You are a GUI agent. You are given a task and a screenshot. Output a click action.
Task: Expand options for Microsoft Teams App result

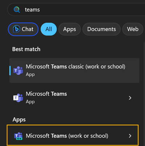[130, 98]
